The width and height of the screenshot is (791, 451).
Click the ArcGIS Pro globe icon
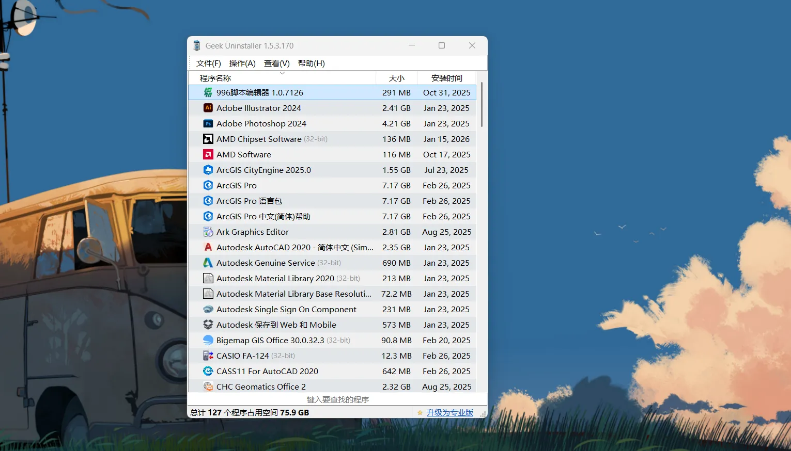pyautogui.click(x=208, y=185)
